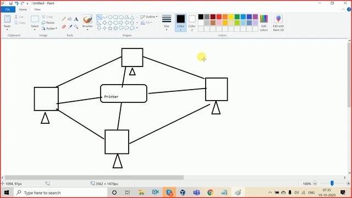
Task: Open the File menu
Action: (x=8, y=9)
